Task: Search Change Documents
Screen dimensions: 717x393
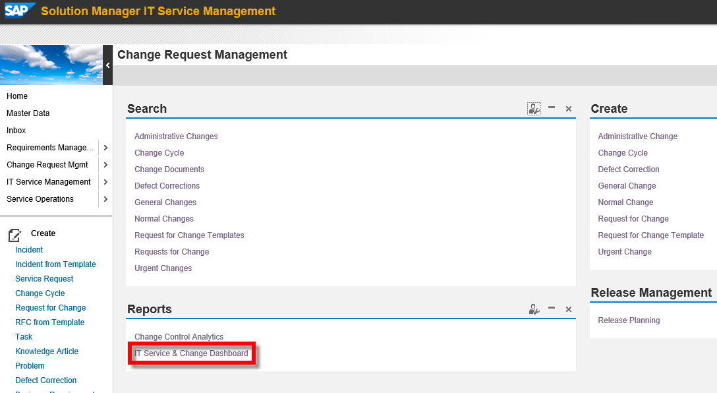Action: (169, 169)
